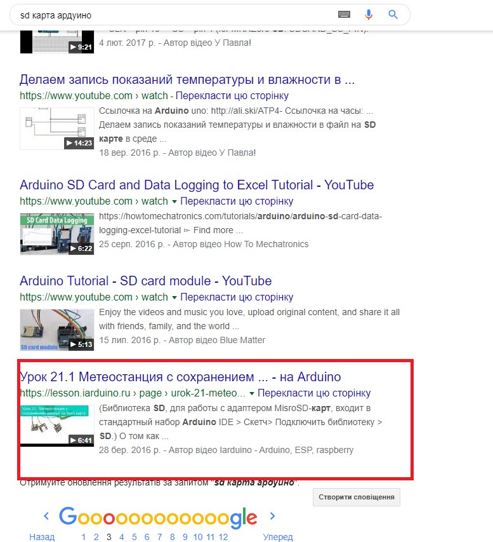Go to results page 6

point(147,537)
